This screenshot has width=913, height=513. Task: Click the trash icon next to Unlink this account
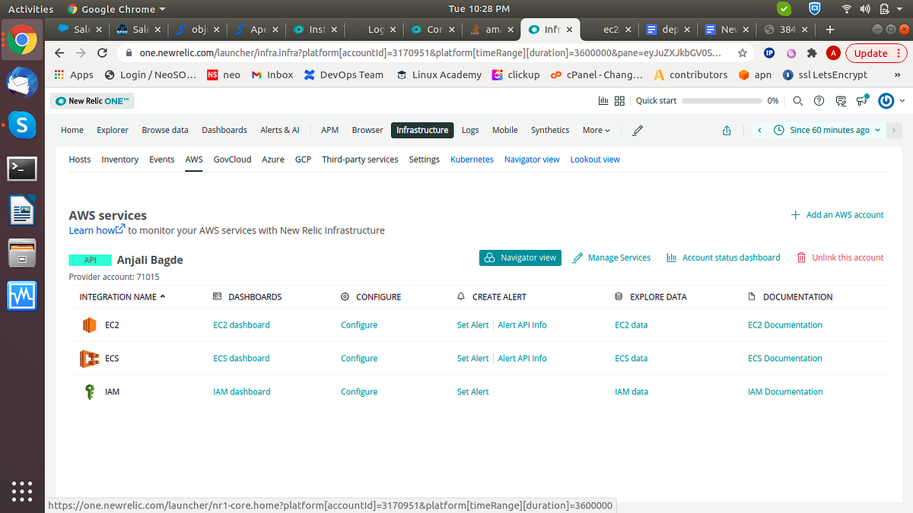[801, 258]
